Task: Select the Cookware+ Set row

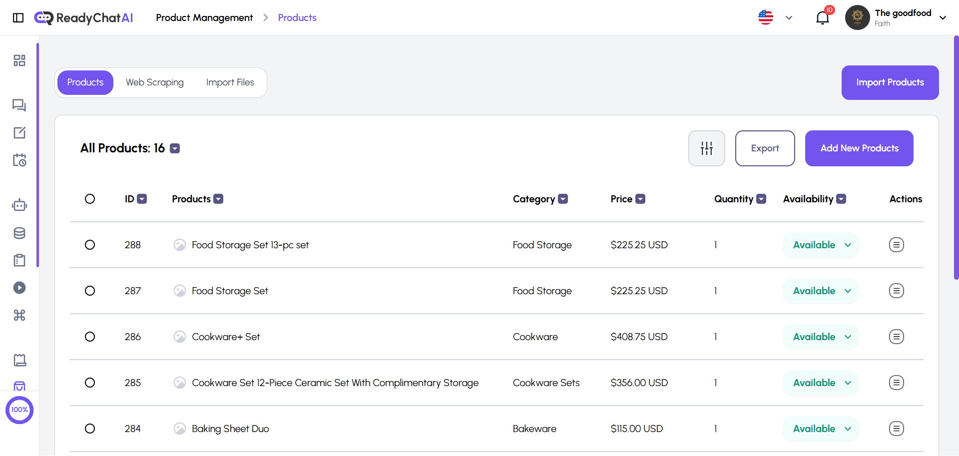Action: click(90, 337)
